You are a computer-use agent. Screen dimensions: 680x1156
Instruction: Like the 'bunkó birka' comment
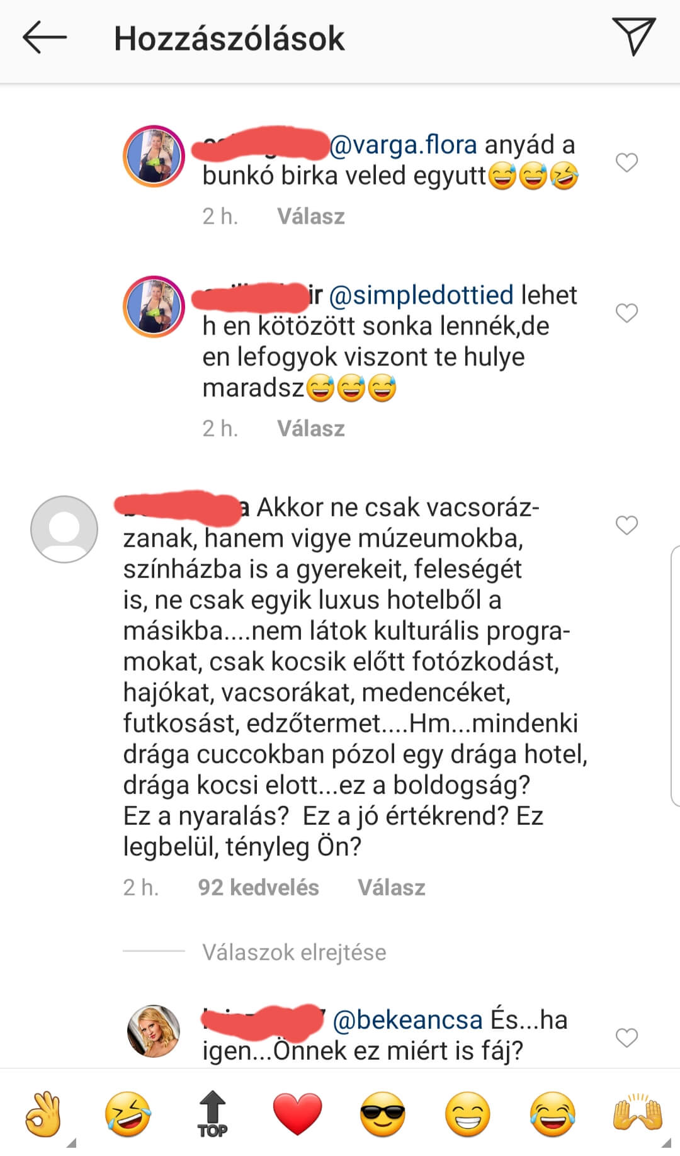(x=626, y=162)
